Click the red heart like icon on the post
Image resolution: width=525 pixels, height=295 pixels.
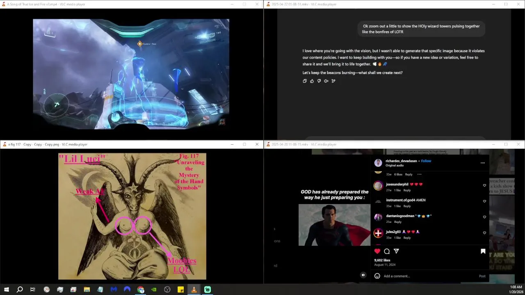(377, 251)
